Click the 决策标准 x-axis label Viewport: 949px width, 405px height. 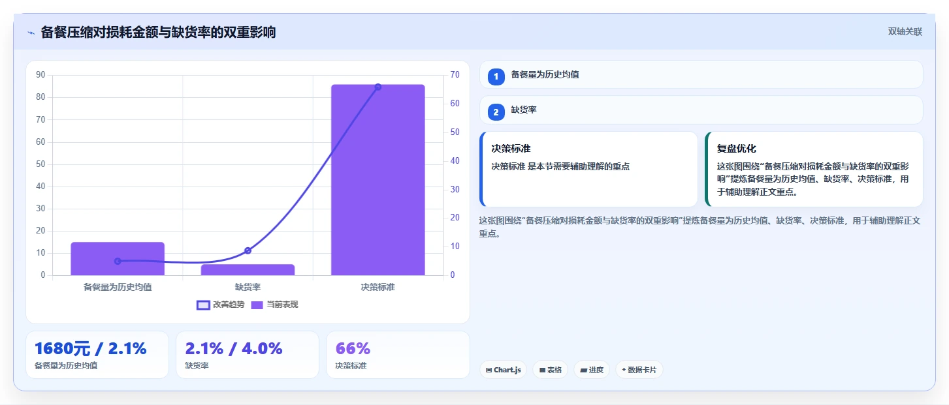[378, 286]
